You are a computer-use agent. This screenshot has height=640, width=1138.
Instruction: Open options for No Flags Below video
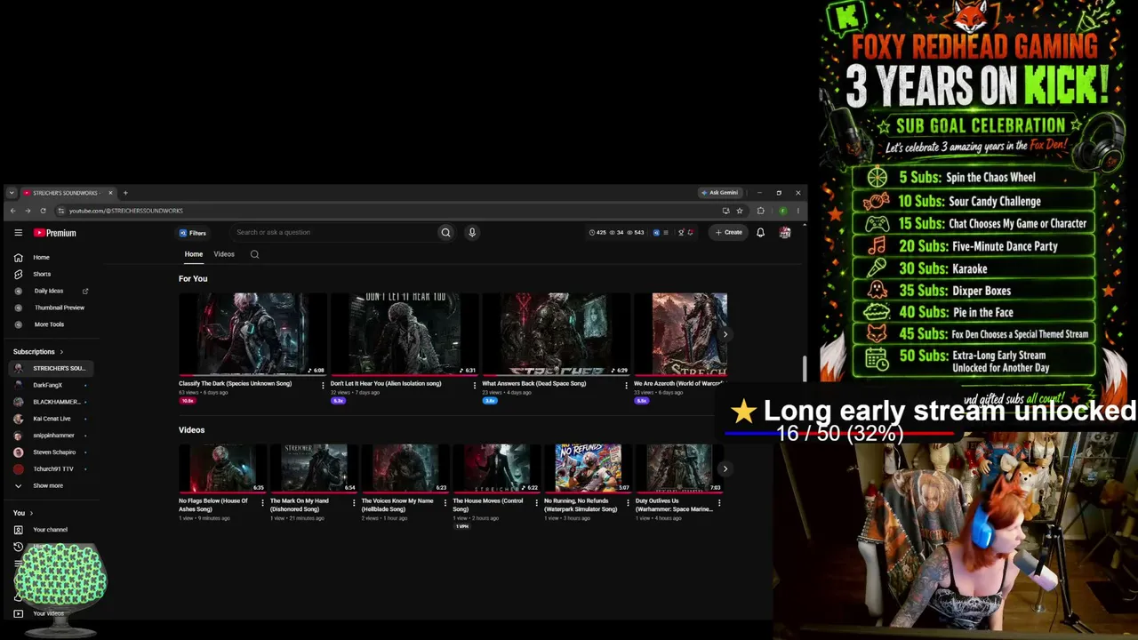[x=262, y=502]
